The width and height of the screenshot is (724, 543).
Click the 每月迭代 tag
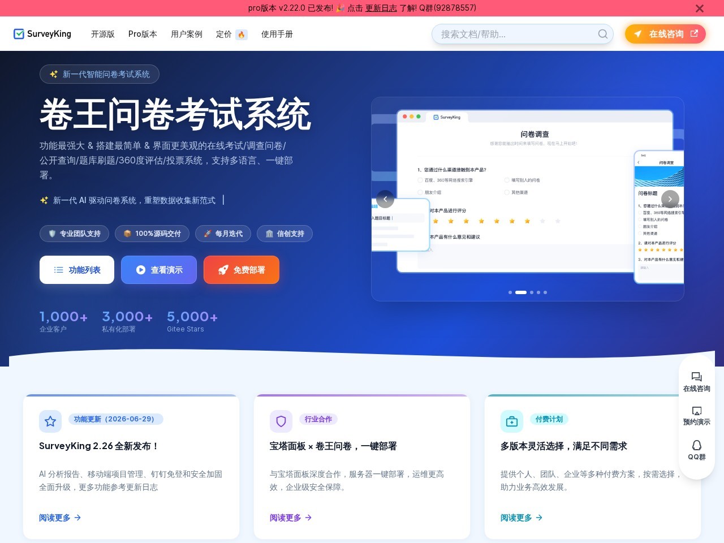pyautogui.click(x=223, y=234)
